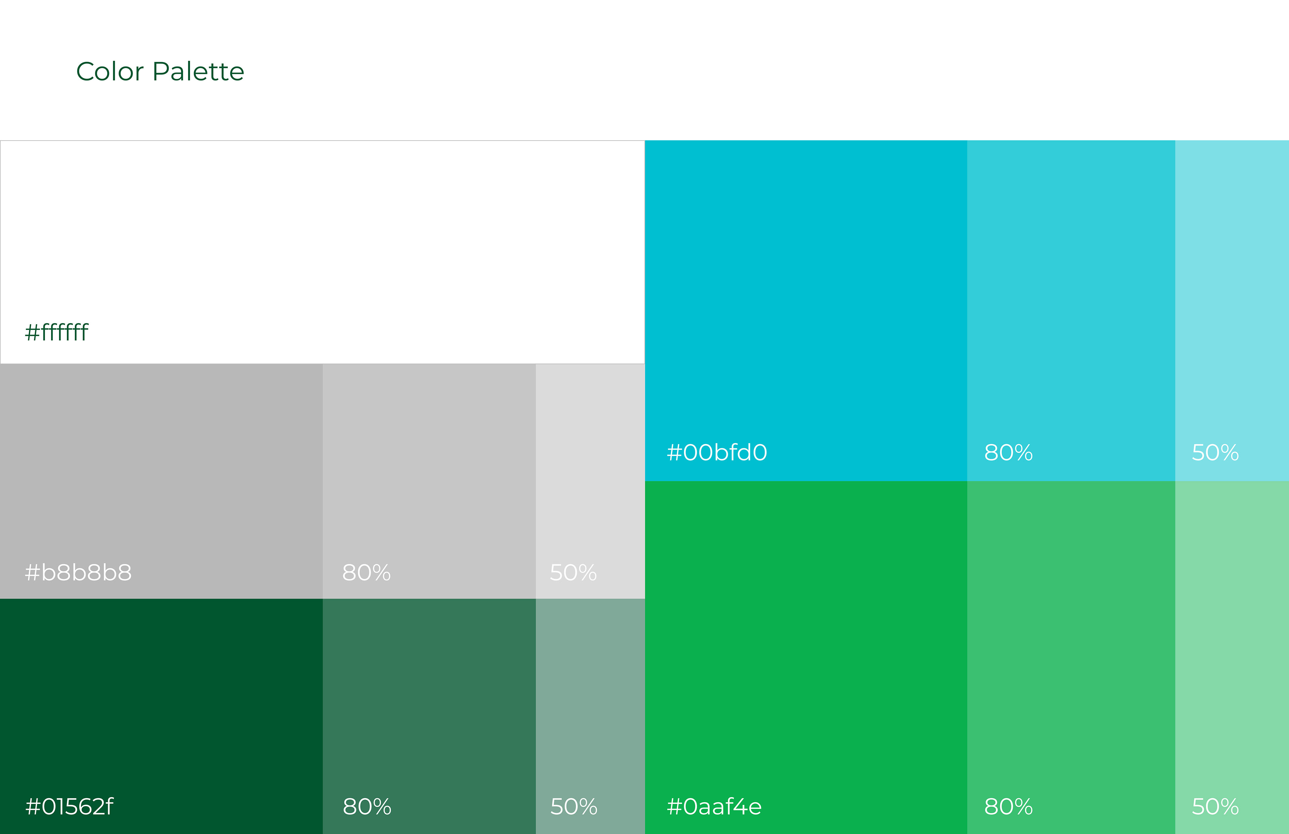Click the #0aaf4e hex code text
The width and height of the screenshot is (1289, 834).
(x=714, y=806)
